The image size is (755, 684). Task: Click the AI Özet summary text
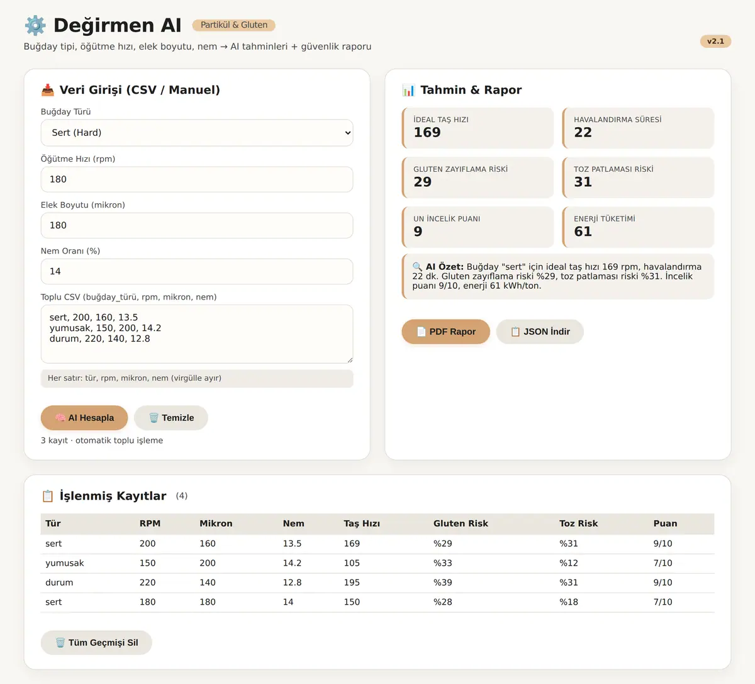coord(558,276)
